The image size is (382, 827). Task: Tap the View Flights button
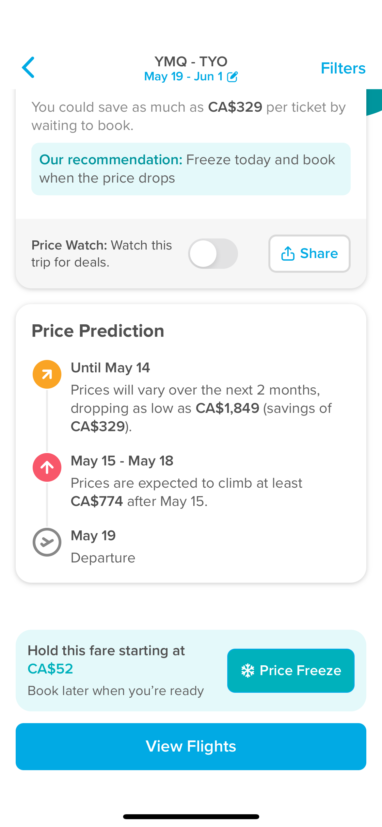pyautogui.click(x=191, y=746)
